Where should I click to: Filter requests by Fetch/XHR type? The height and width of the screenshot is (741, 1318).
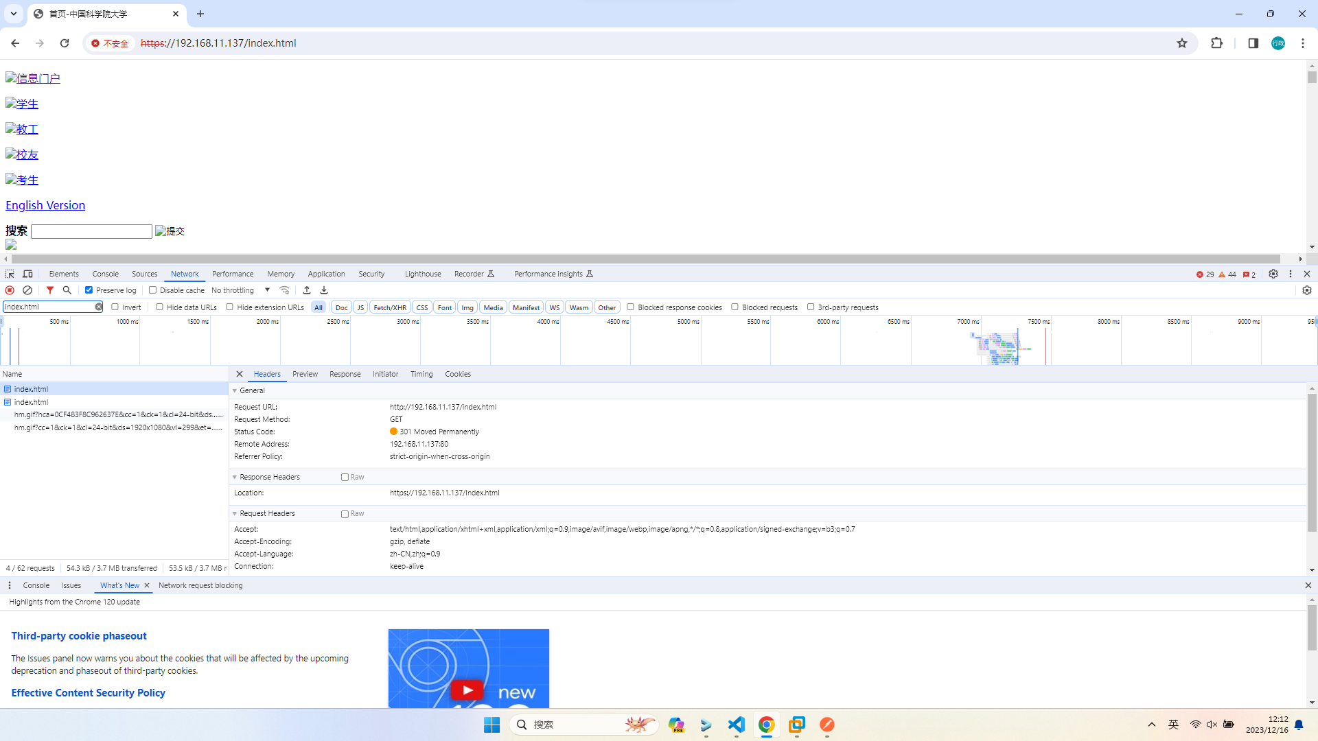389,307
